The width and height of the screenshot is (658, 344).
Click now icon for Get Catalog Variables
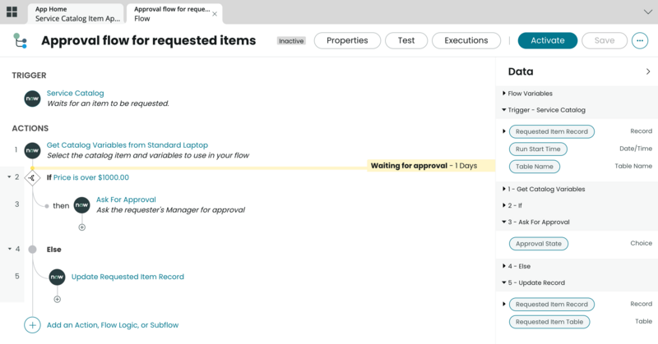point(32,150)
